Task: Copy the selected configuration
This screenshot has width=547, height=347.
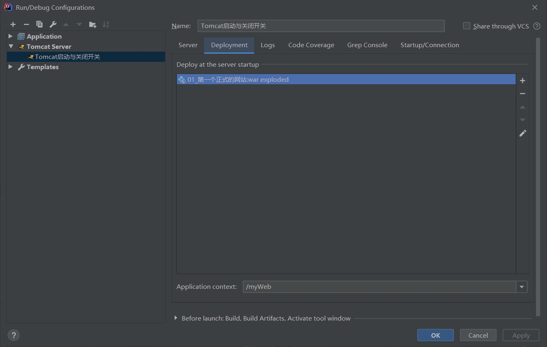Action: point(39,24)
